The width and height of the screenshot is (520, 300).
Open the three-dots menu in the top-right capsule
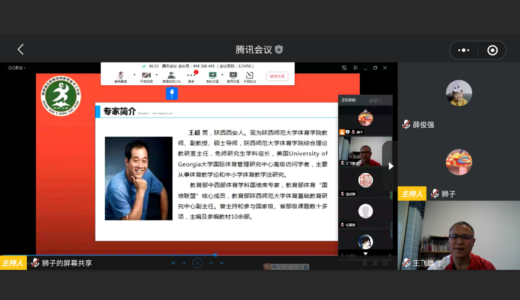point(464,50)
